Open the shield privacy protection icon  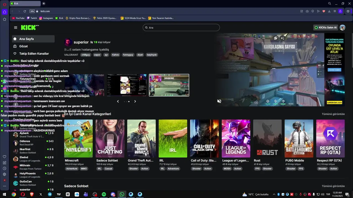[x=313, y=11]
